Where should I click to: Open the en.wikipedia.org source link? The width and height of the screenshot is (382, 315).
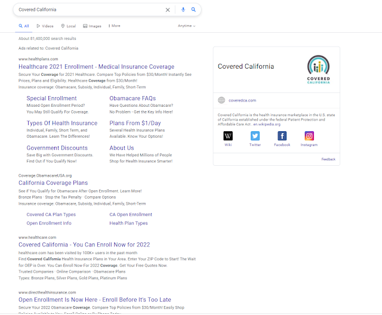click(x=267, y=124)
